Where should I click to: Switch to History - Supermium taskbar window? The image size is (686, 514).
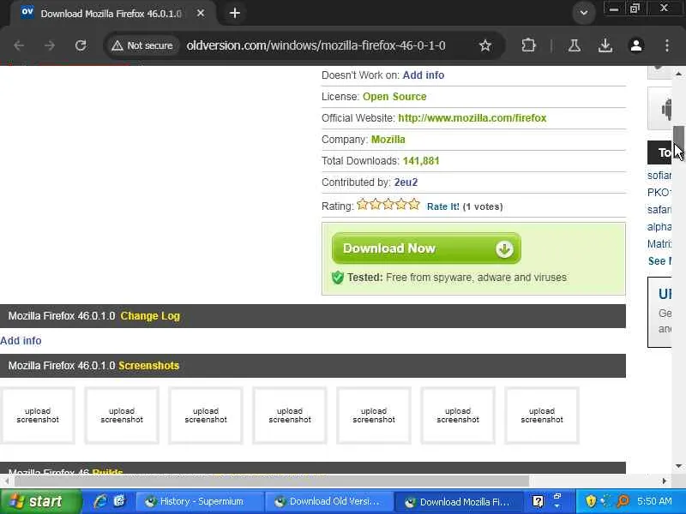[x=199, y=502]
